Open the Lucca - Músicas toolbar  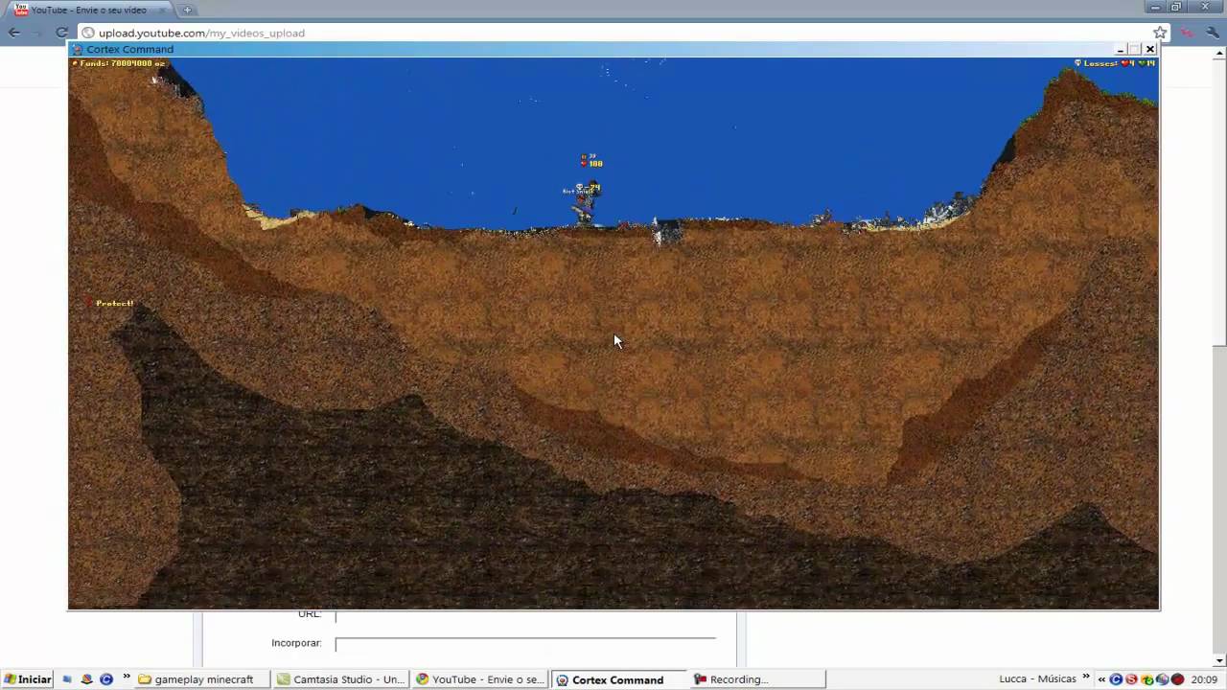[x=1037, y=678]
